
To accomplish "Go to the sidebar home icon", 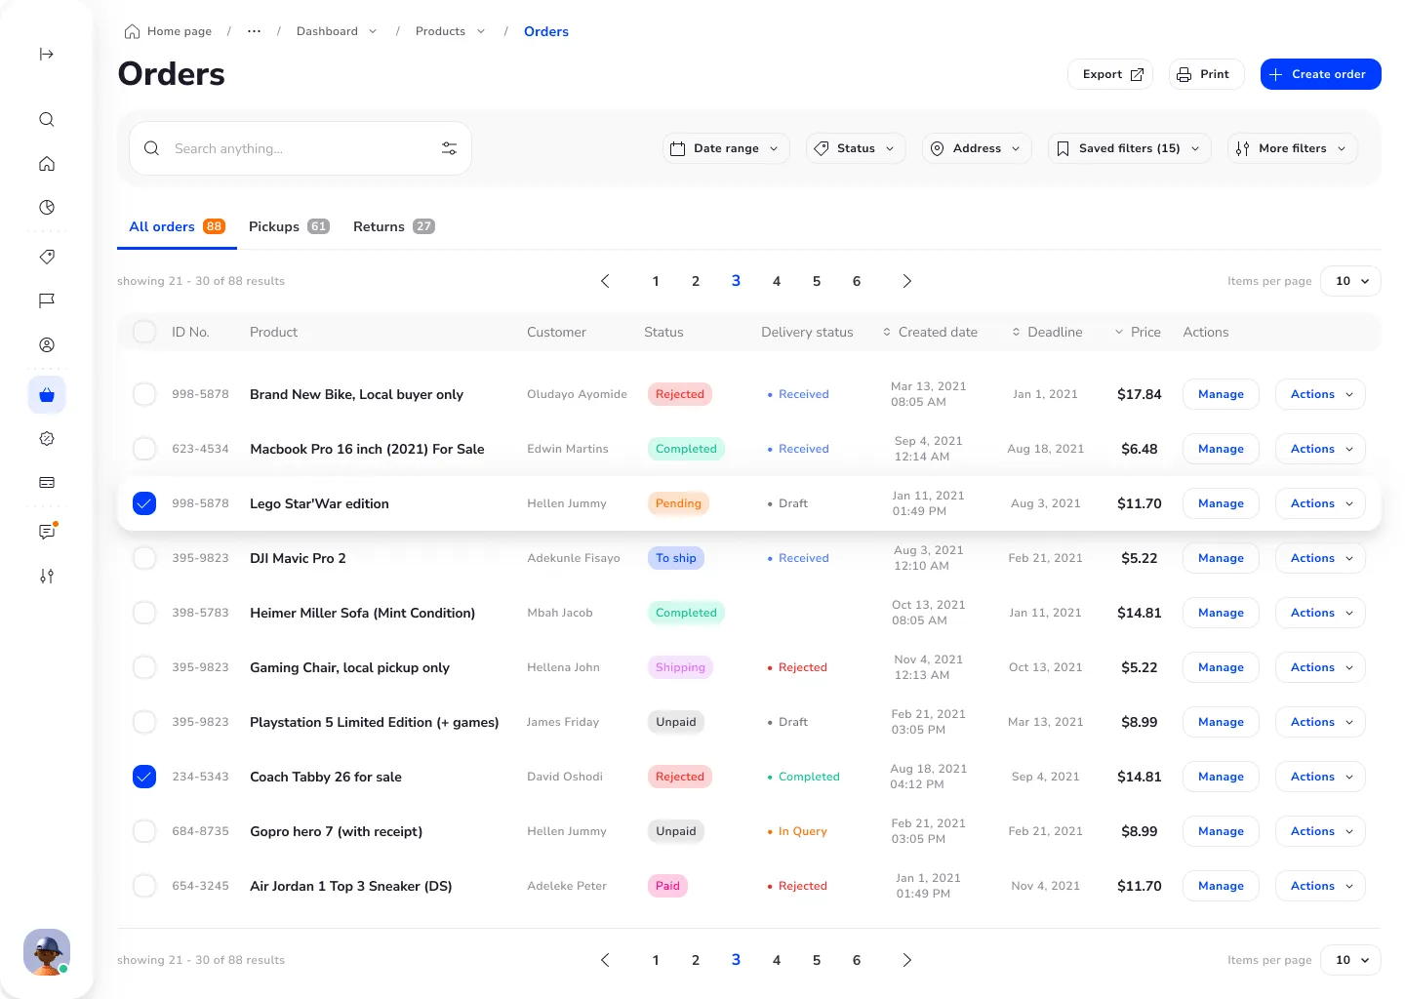I will coord(46,164).
